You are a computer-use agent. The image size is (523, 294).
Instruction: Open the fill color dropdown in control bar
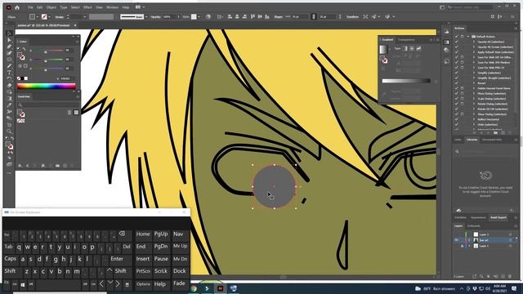[x=37, y=16]
